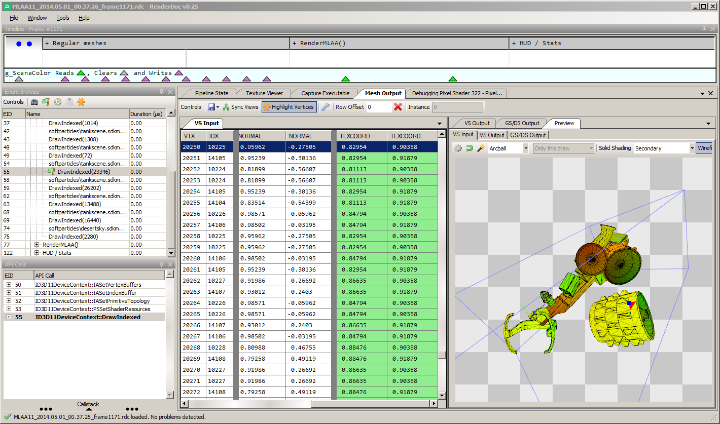Click the orange asterisk icon in Event Browser
The height and width of the screenshot is (424, 720).
(81, 102)
